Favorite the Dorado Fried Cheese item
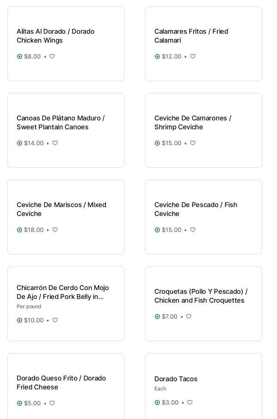 pyautogui.click(x=52, y=403)
